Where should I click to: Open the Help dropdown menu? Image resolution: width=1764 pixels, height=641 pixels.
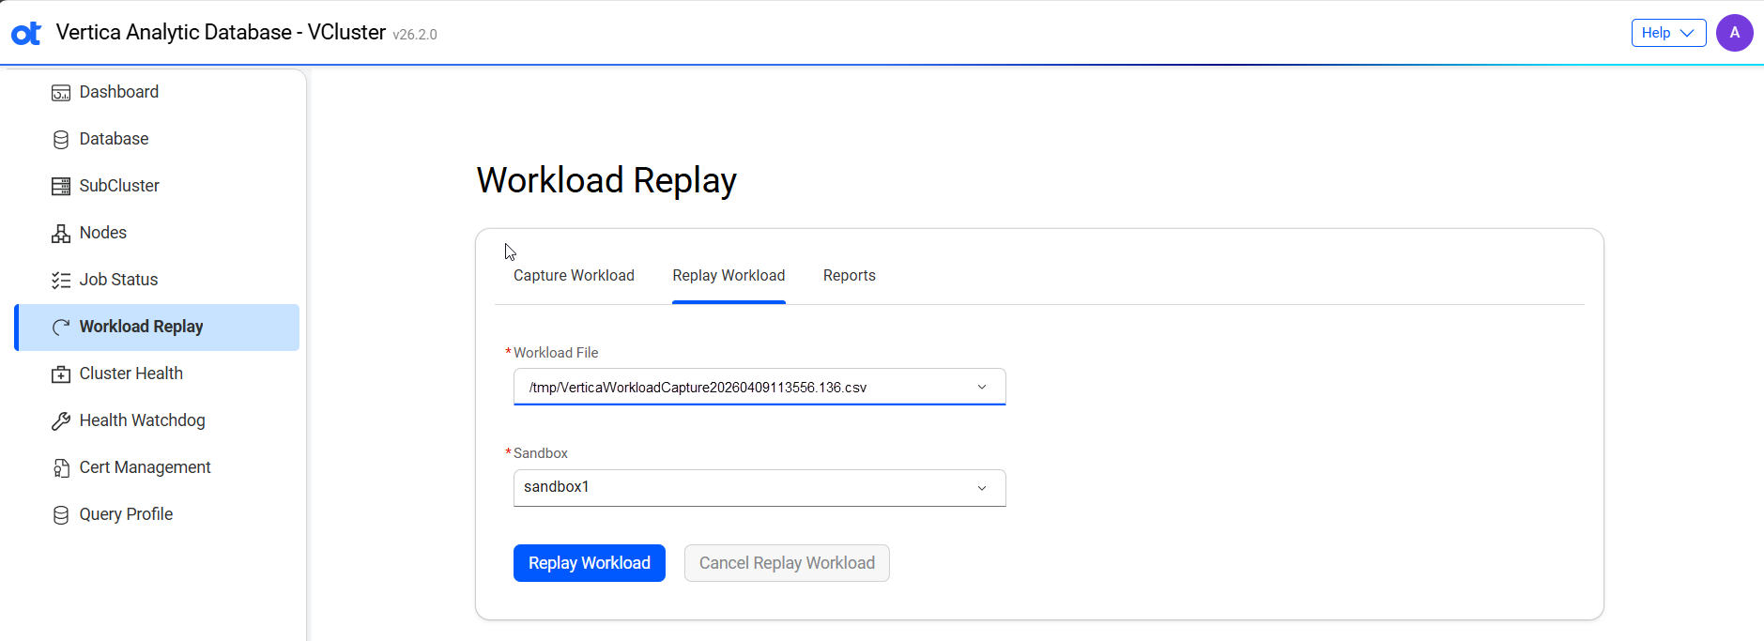coord(1668,33)
